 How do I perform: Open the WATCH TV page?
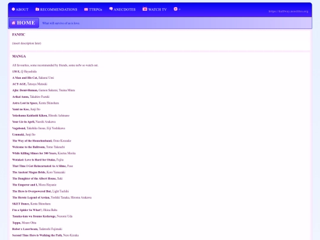155,9
